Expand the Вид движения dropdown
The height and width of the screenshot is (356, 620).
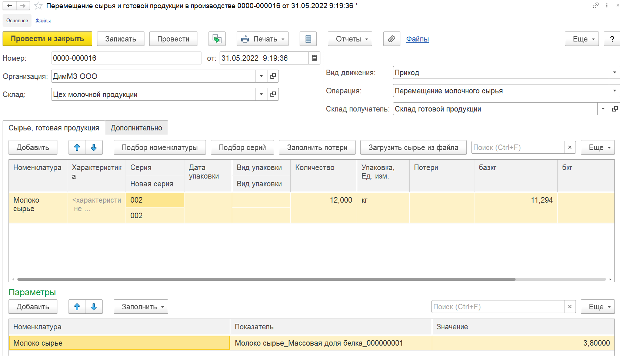click(x=614, y=73)
